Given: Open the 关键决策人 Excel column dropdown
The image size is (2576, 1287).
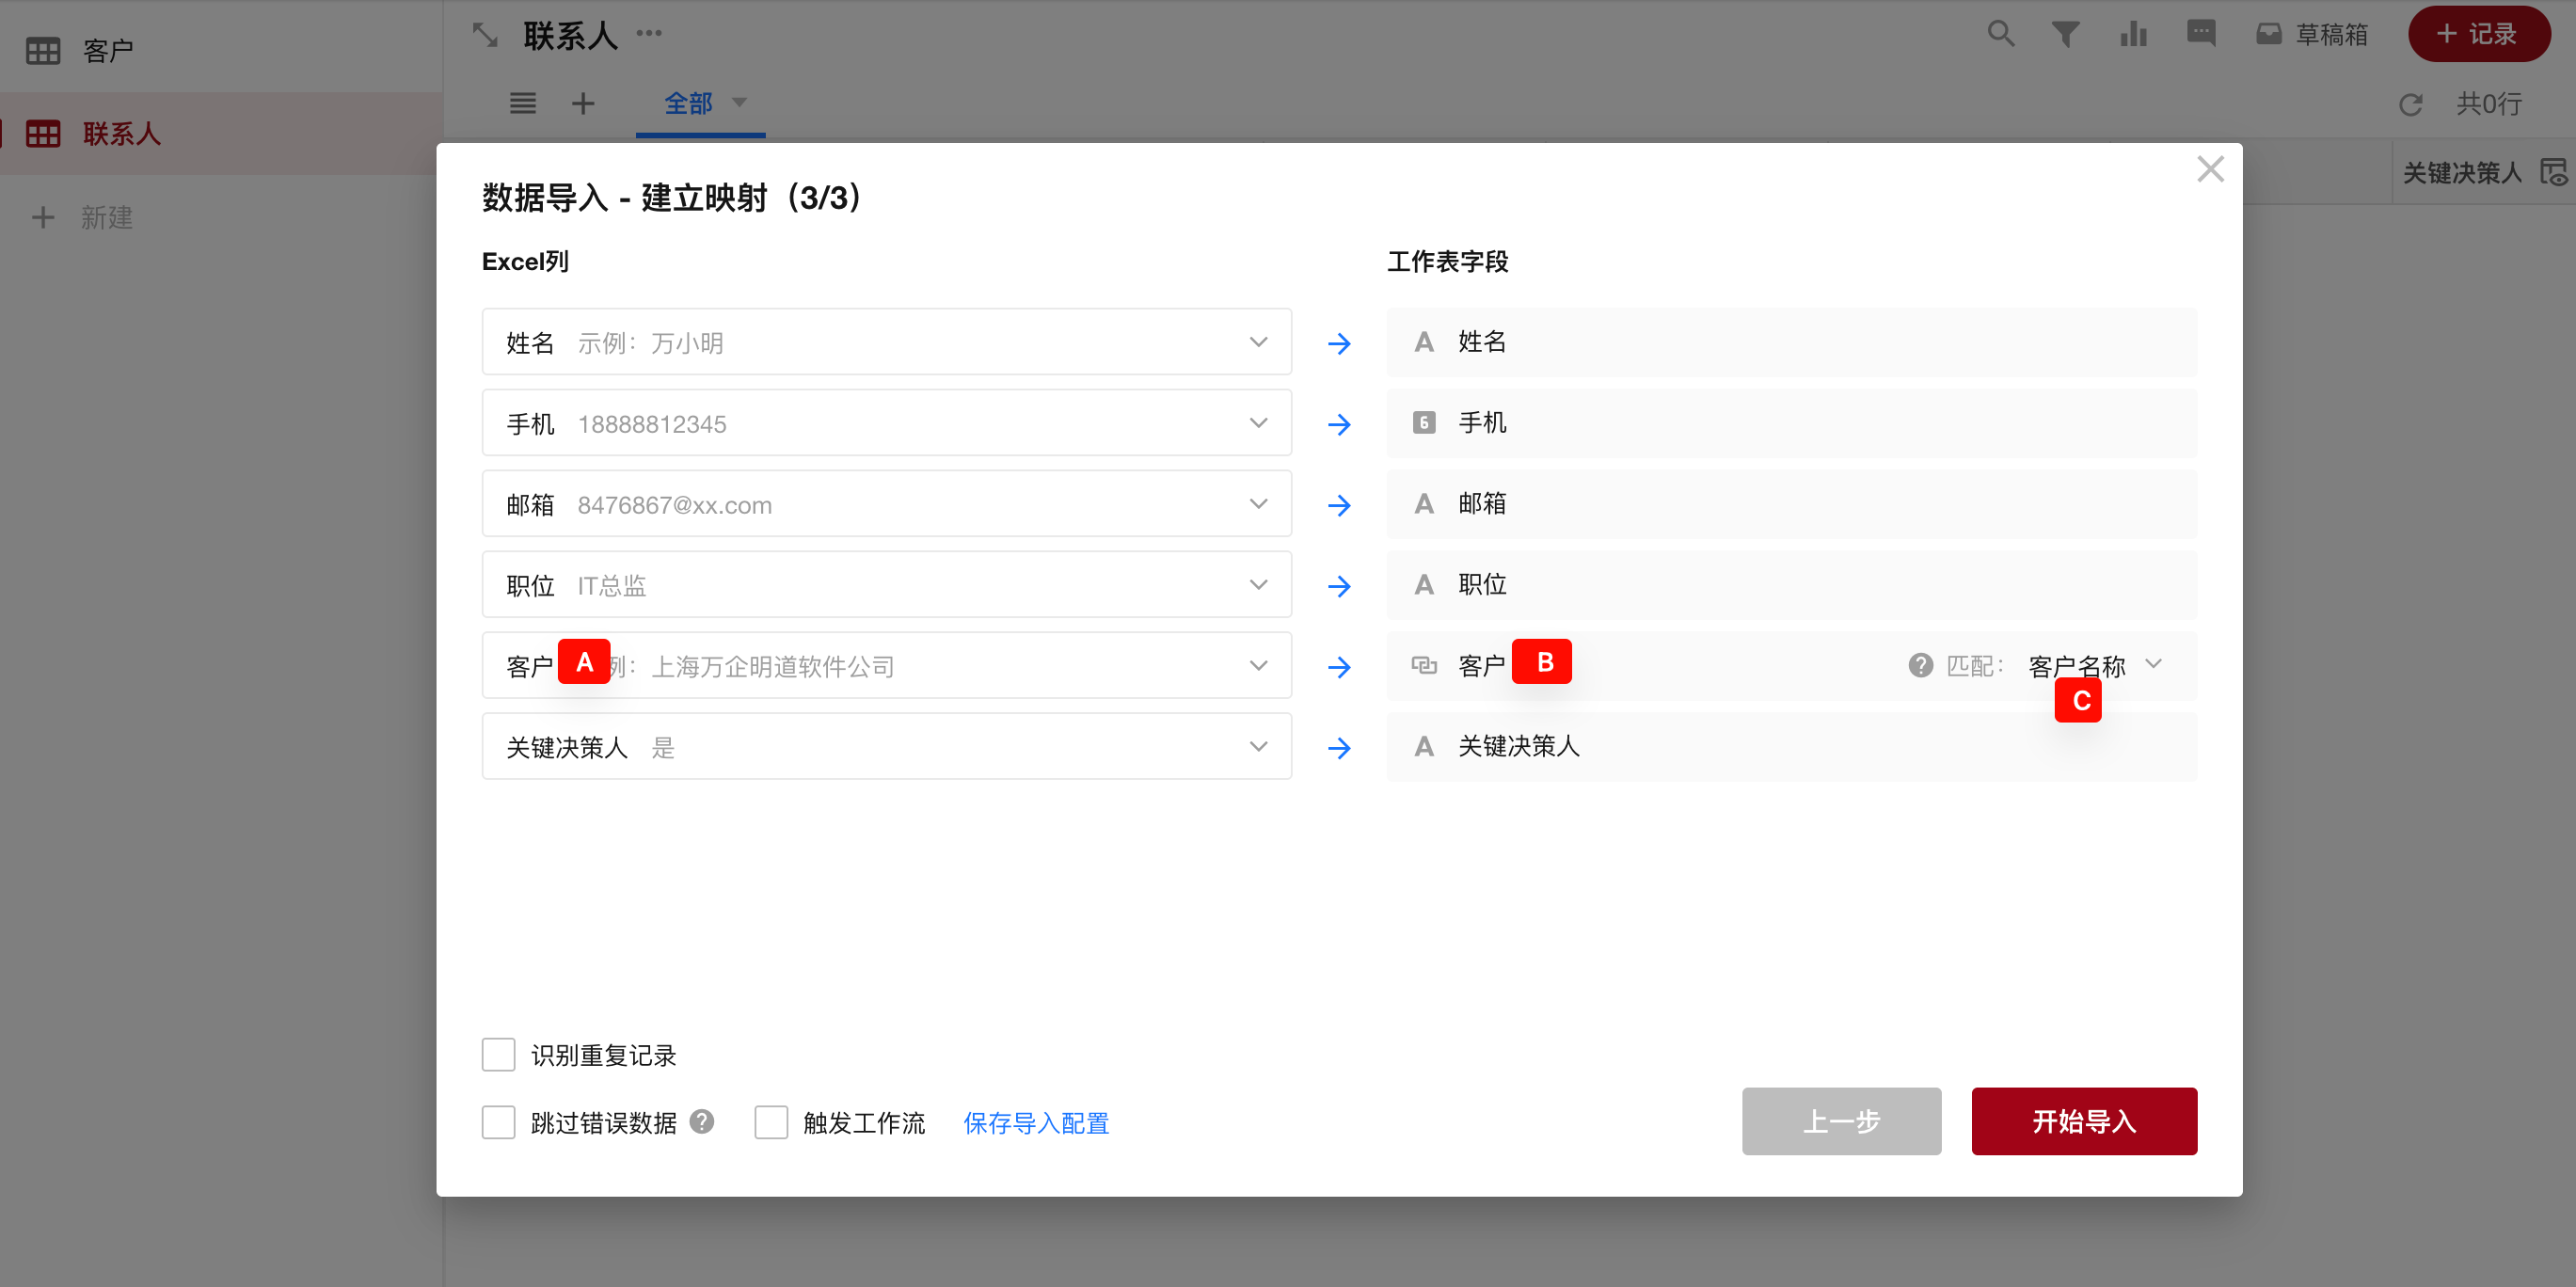Looking at the screenshot, I should tap(1258, 746).
